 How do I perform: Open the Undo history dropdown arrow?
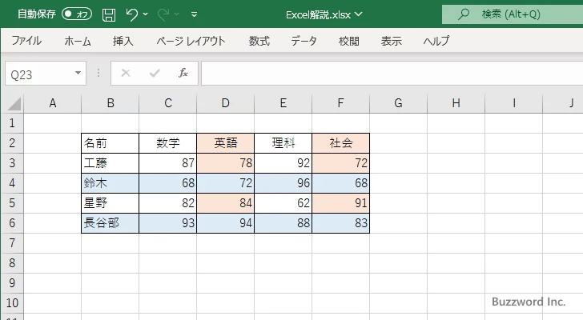click(146, 14)
